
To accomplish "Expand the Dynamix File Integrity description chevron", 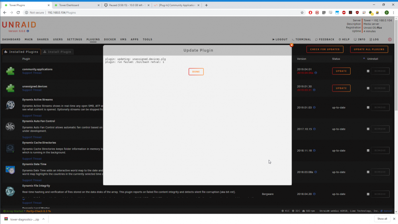I will click(23, 199).
